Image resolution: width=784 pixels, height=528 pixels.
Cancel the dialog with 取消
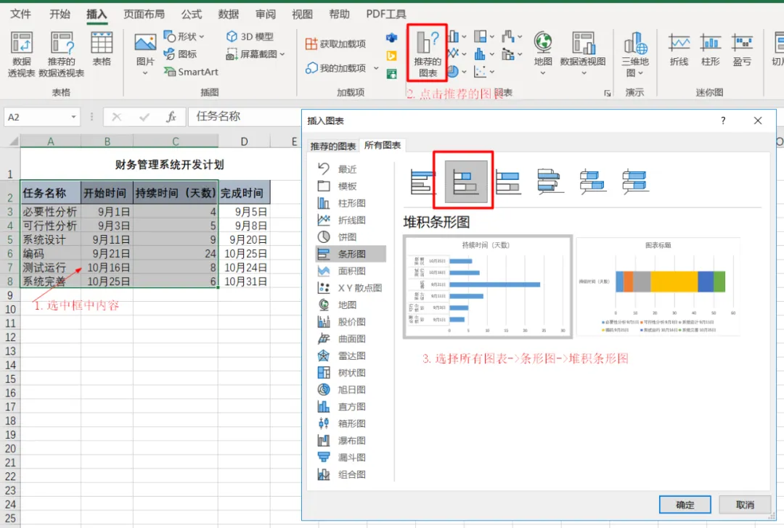click(745, 505)
